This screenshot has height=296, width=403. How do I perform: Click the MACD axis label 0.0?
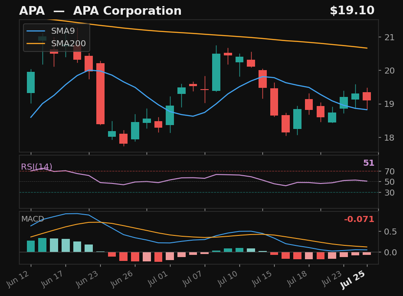390,252
